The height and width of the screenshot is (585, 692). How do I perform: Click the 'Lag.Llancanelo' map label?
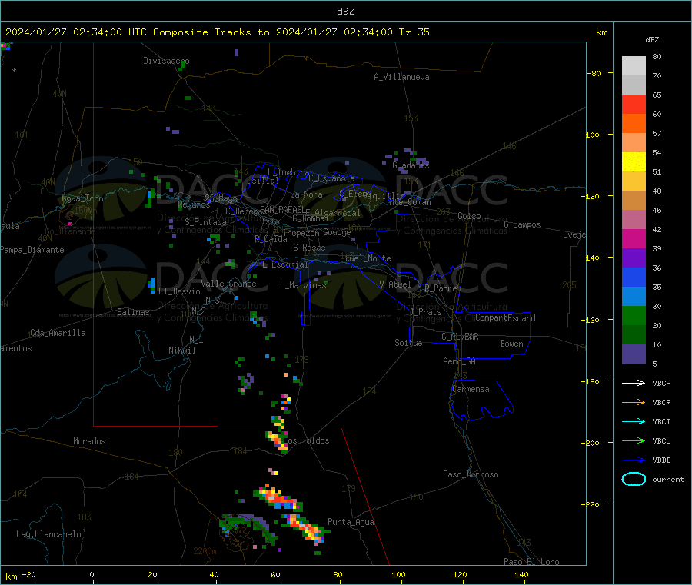pyautogui.click(x=48, y=534)
